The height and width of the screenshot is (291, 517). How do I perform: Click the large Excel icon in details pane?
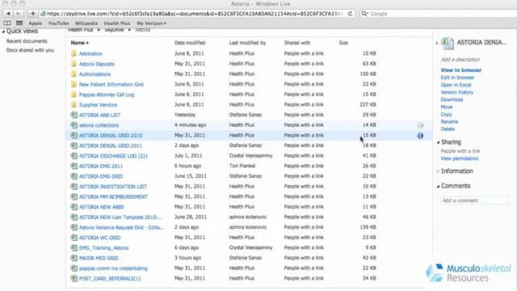(x=448, y=43)
